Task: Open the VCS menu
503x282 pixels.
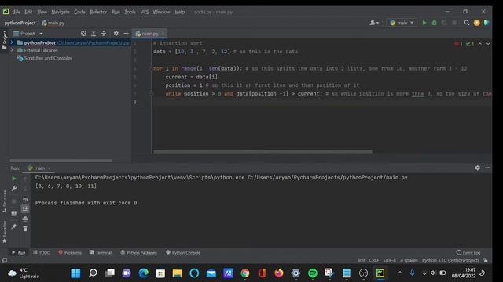Action: pos(145,12)
